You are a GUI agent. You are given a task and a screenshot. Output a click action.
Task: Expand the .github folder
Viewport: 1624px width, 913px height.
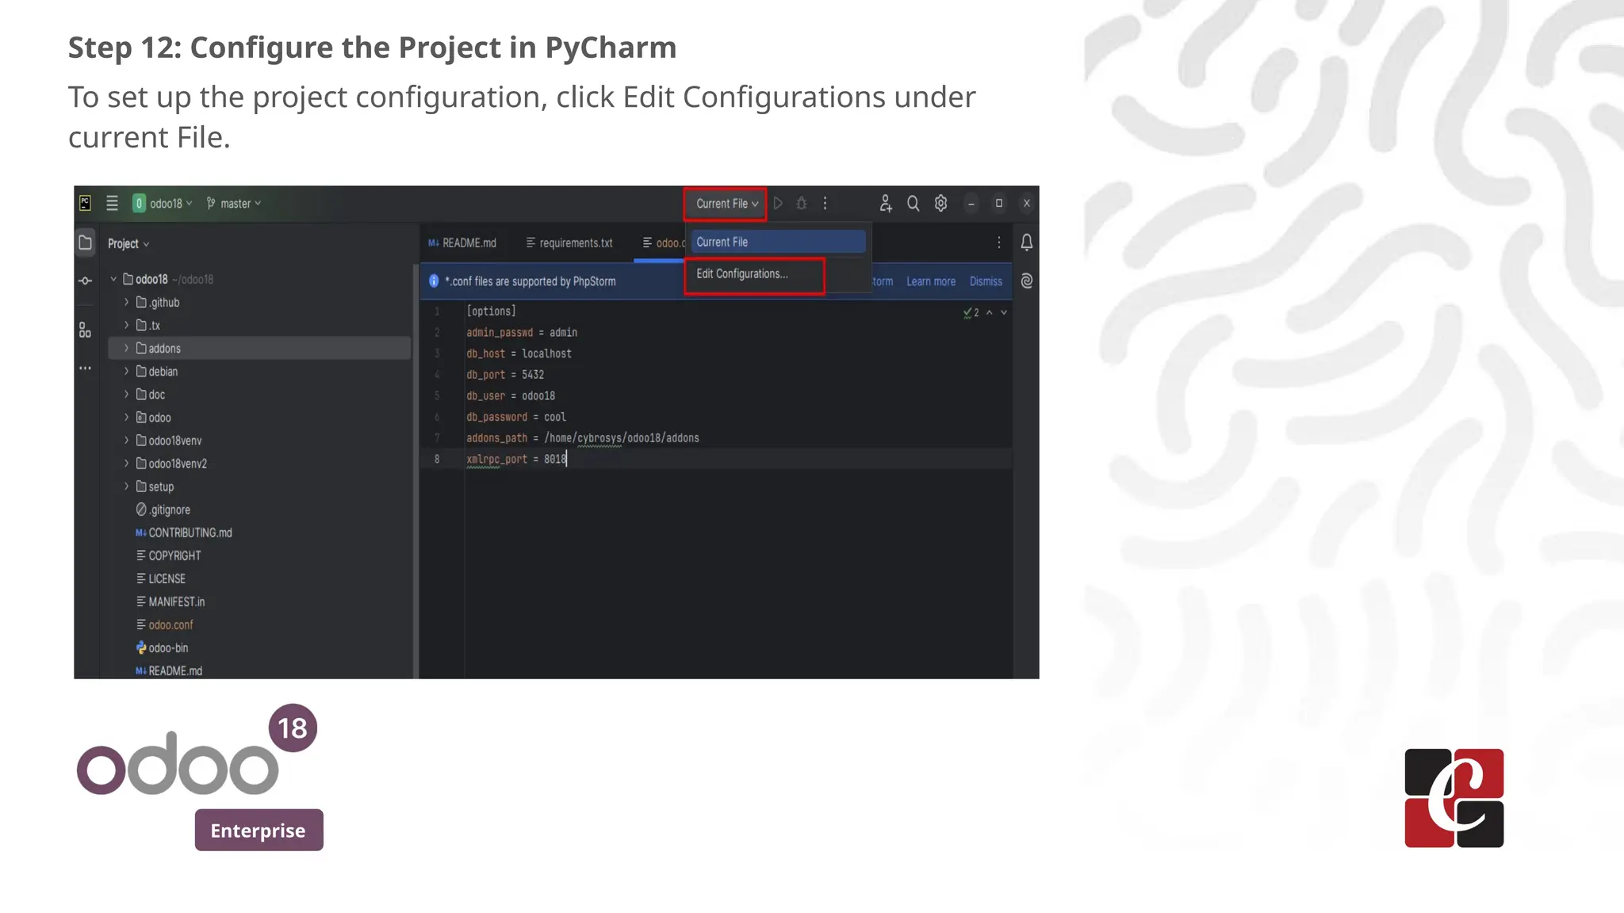[126, 302]
